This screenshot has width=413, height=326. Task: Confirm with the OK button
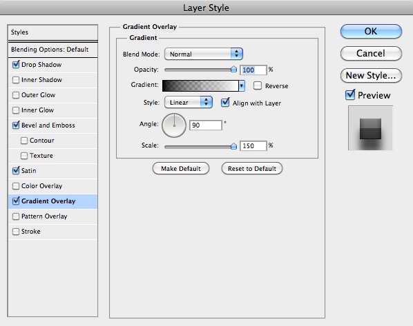(x=371, y=32)
